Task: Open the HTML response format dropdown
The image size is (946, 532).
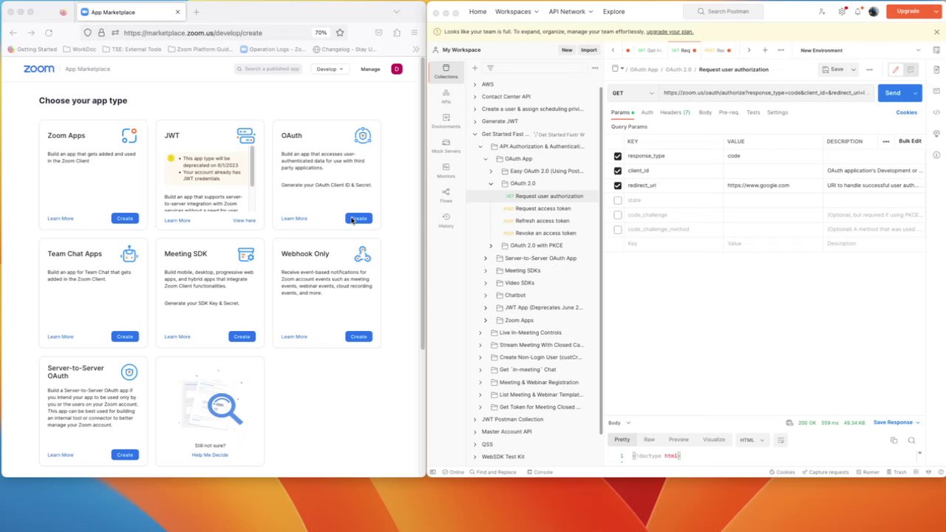Action: [752, 440]
